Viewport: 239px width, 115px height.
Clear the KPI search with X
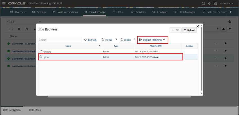point(40,22)
